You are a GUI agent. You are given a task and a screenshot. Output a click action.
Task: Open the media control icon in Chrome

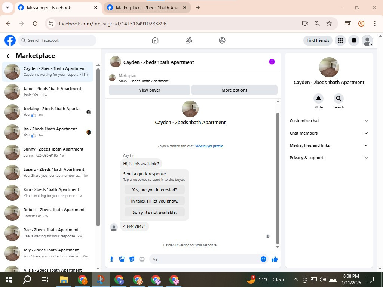348,24
